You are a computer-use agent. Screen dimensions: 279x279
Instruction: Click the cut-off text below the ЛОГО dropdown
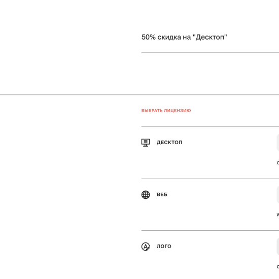pyautogui.click(x=278, y=266)
